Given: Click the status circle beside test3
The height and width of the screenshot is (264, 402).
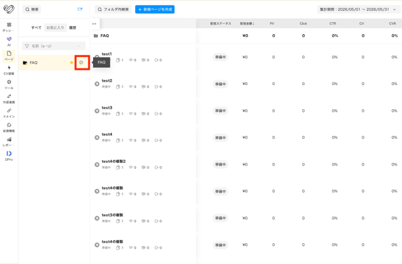Looking at the screenshot, I should pyautogui.click(x=97, y=111).
